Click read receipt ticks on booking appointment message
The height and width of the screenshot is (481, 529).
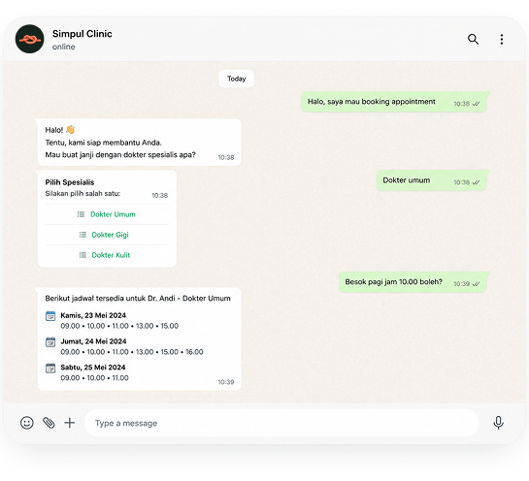click(476, 104)
